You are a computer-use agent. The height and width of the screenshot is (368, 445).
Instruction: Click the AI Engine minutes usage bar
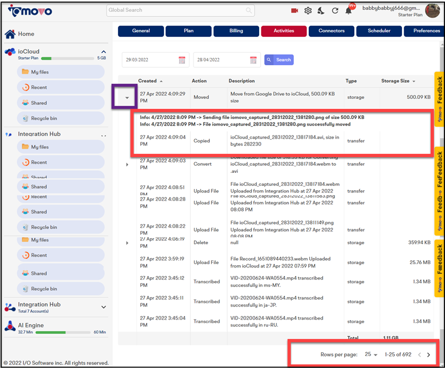[x=63, y=332]
